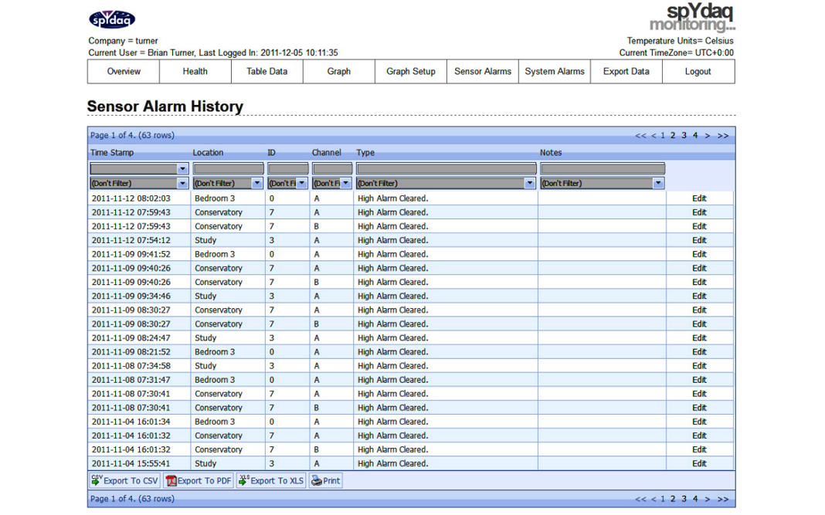The width and height of the screenshot is (825, 515).
Task: Open the Location Don't Filter dropdown
Action: pos(257,184)
